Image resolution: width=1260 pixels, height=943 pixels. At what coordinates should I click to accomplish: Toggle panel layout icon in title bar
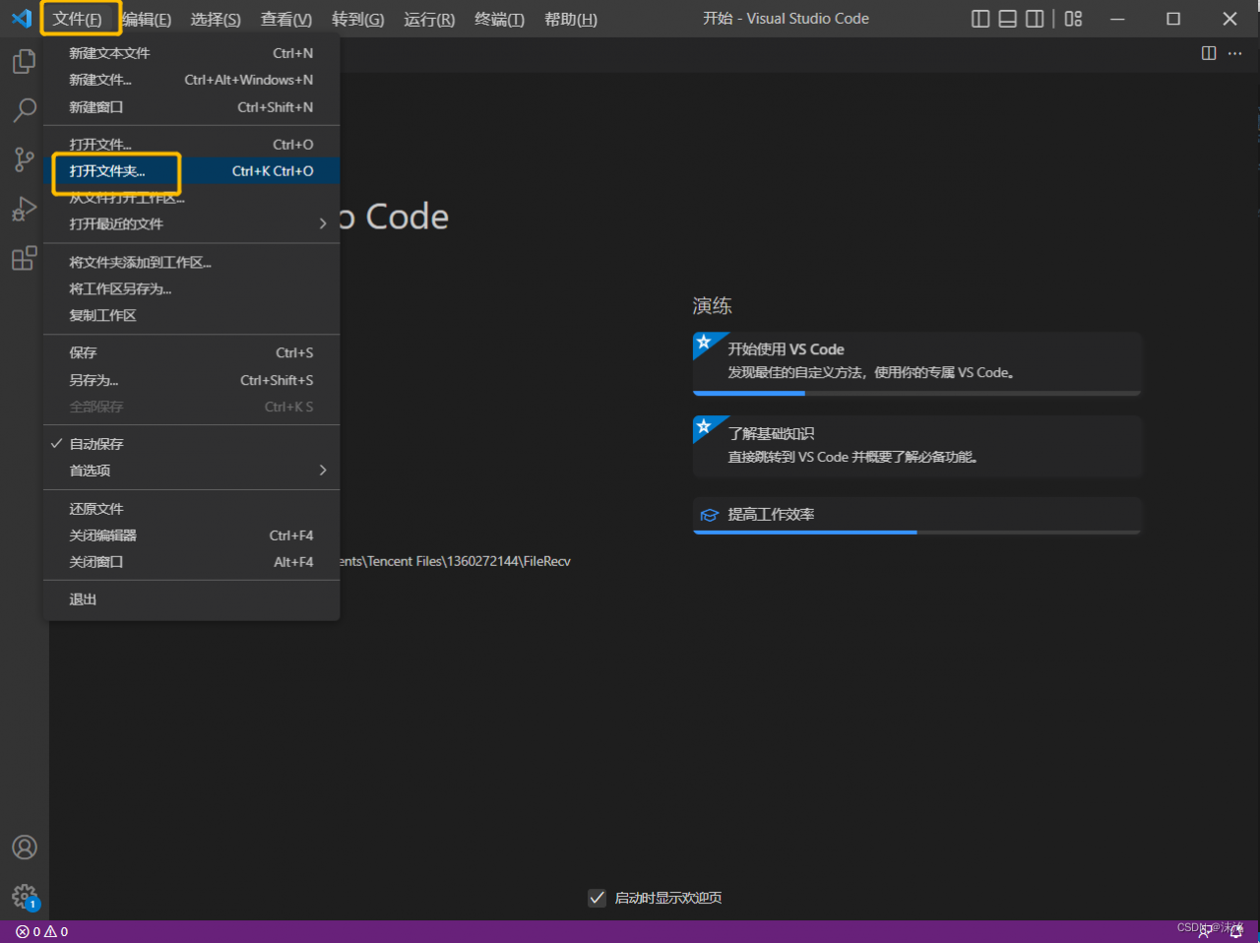tap(1007, 19)
